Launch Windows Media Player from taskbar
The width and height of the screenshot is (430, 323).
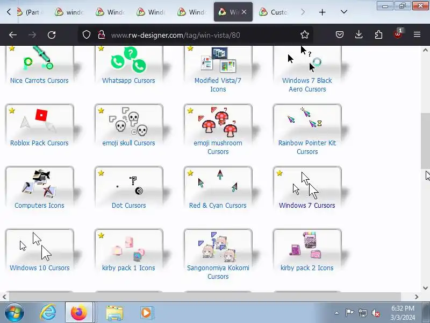146,313
